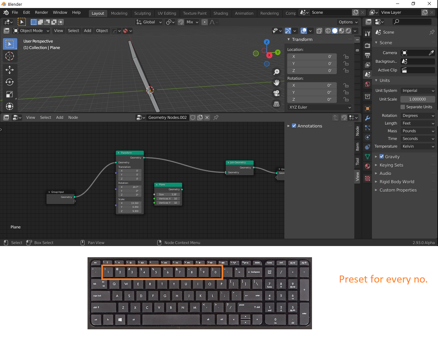
Task: Switch perspective/orthographic grid gizmo
Action: (x=276, y=104)
